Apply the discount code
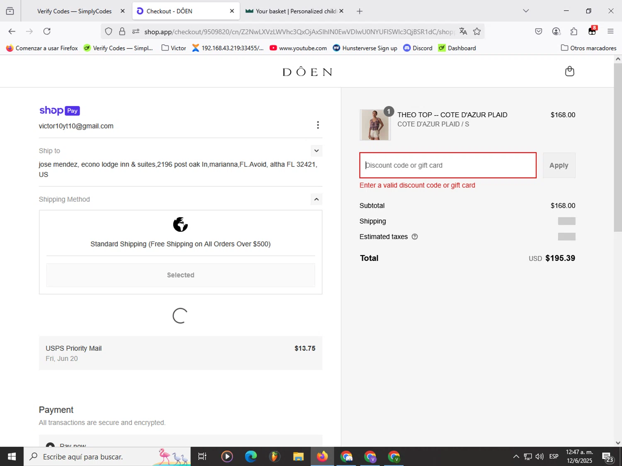The height and width of the screenshot is (466, 622). 559,165
